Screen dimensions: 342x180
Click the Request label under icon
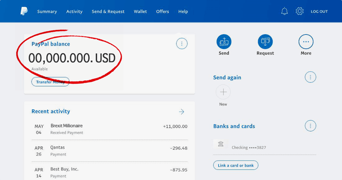click(x=265, y=53)
